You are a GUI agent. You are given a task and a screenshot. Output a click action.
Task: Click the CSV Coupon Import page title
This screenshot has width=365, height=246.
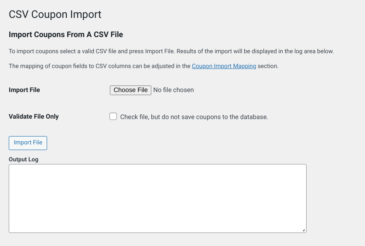point(55,14)
